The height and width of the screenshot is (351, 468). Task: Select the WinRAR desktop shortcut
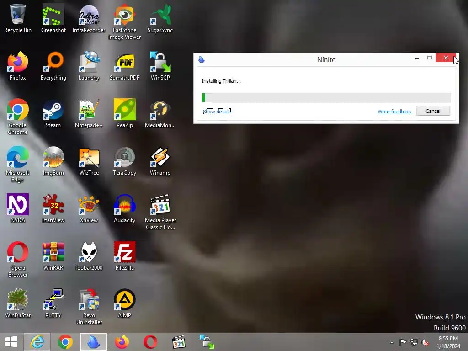click(x=53, y=256)
